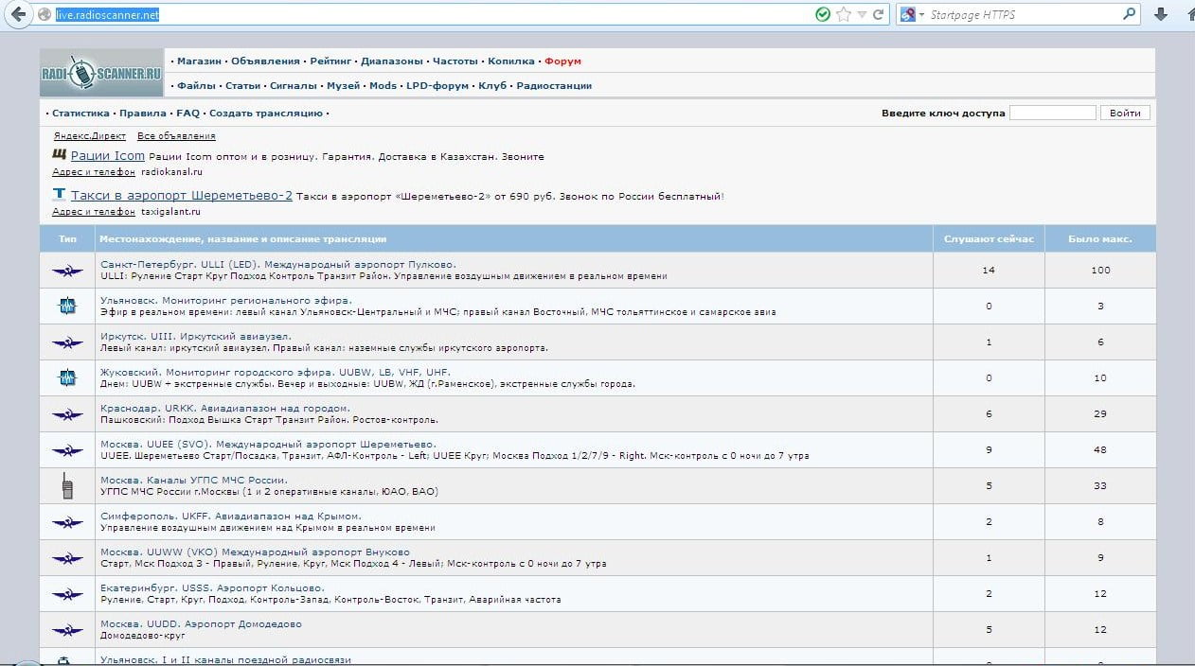Open the Магазин menu item
The width and height of the screenshot is (1195, 666).
pyautogui.click(x=199, y=61)
